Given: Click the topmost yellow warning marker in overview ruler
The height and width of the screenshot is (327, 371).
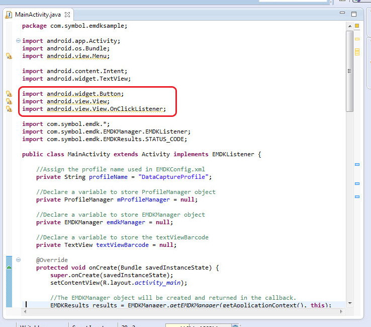Looking at the screenshot, I should coord(357,39).
